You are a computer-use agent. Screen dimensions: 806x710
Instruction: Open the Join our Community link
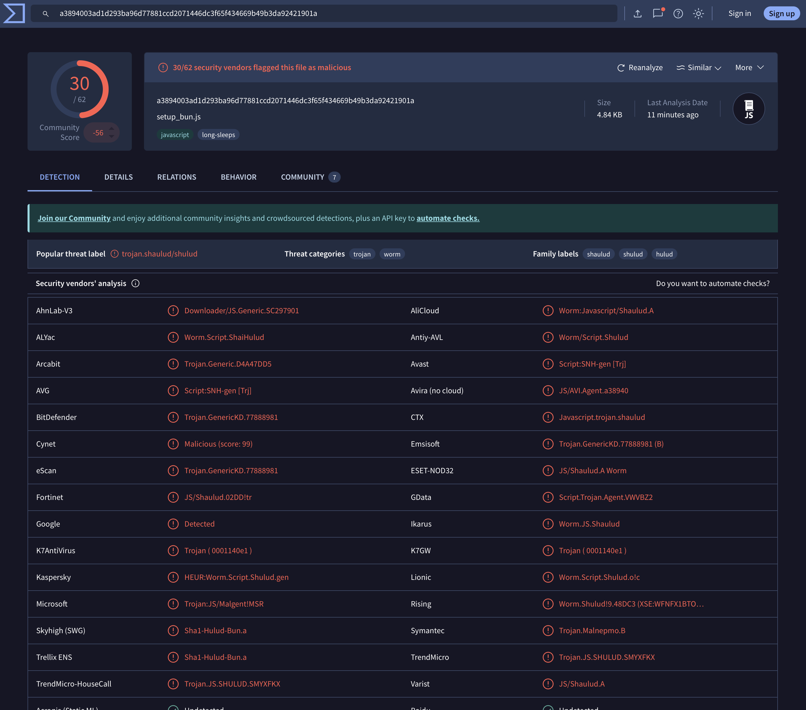coord(74,218)
